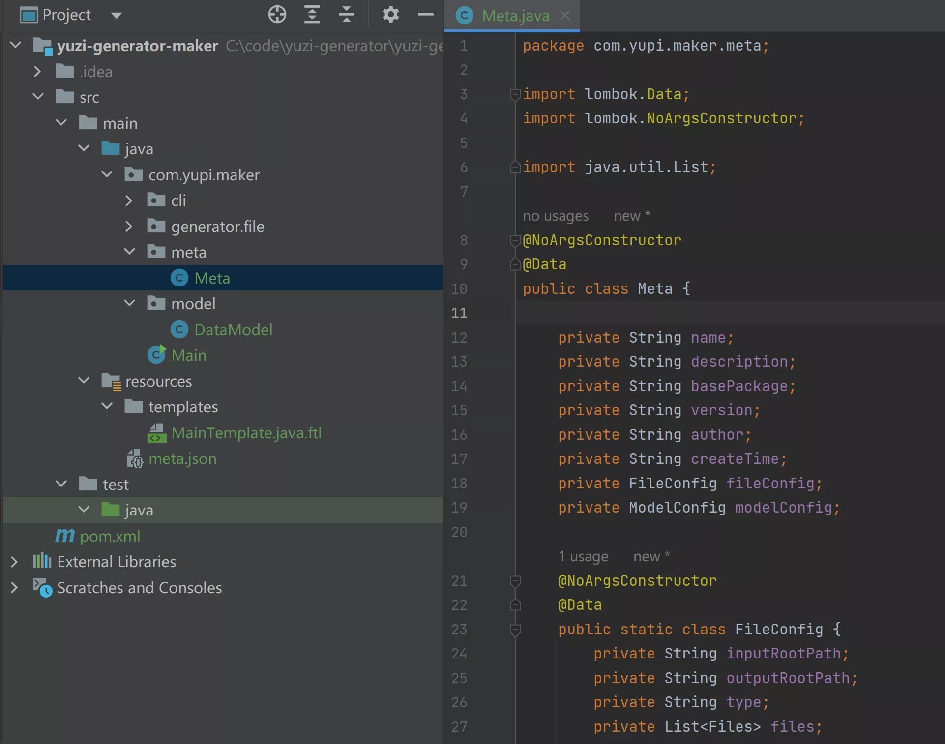Image resolution: width=945 pixels, height=744 pixels.
Task: Open the pom.xml Maven file
Action: pyautogui.click(x=110, y=536)
